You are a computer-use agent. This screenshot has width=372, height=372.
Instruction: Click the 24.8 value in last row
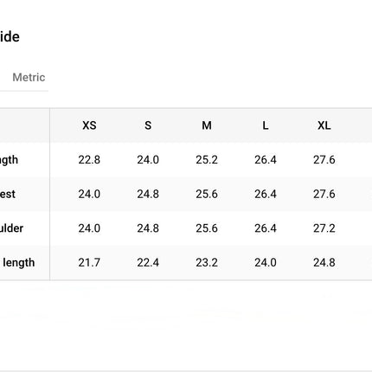coord(324,263)
